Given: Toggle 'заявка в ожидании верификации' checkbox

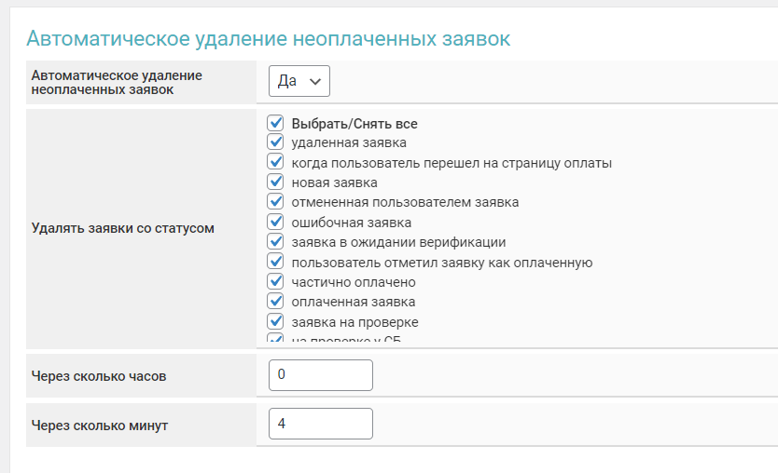Looking at the screenshot, I should coord(275,241).
